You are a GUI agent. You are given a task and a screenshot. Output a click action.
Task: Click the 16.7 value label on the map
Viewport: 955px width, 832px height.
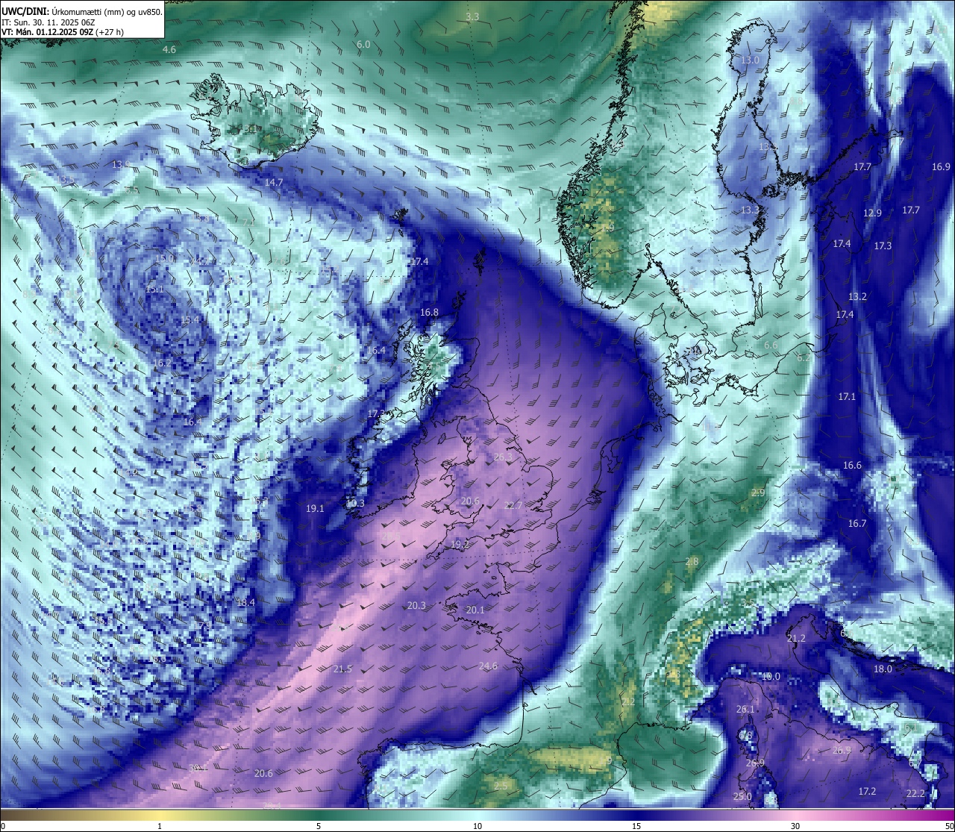click(857, 524)
